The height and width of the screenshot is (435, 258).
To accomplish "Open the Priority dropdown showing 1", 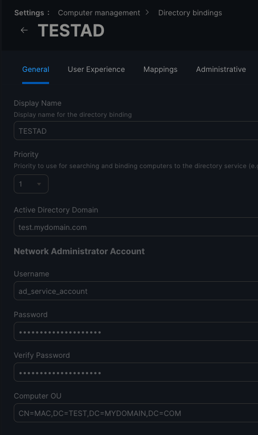I will click(x=31, y=184).
